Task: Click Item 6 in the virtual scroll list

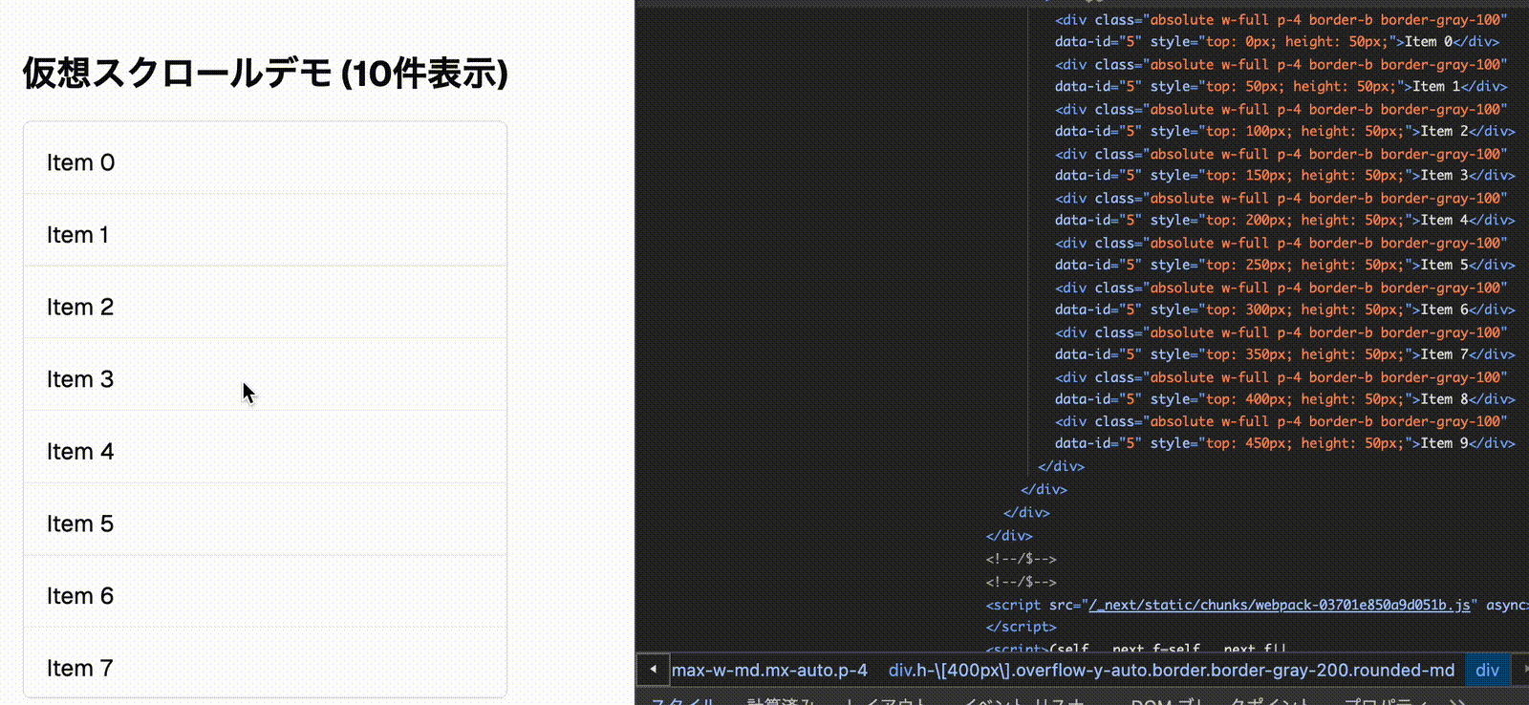Action: pos(265,592)
